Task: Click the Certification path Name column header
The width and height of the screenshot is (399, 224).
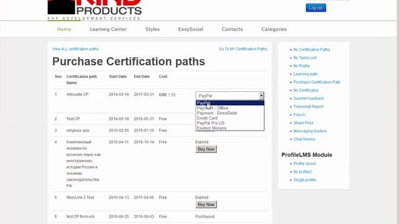Action: tap(82, 80)
